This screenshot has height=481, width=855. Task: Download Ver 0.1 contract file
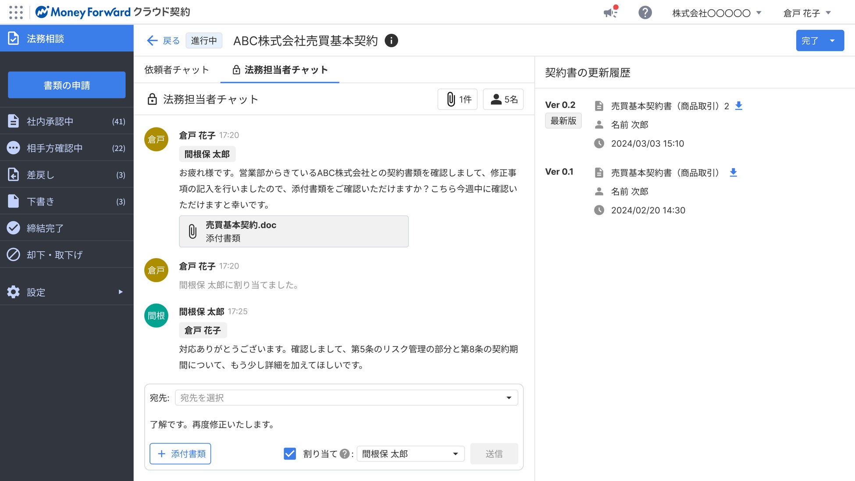click(x=733, y=173)
